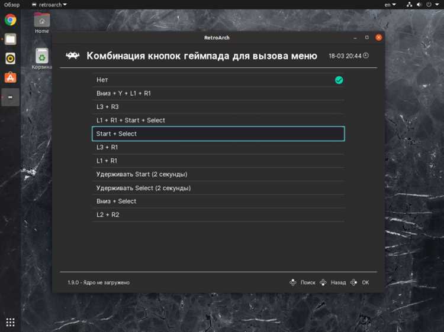The width and height of the screenshot is (444, 332).
Task: Open the Обзор activities overview
Action: pyautogui.click(x=12, y=5)
